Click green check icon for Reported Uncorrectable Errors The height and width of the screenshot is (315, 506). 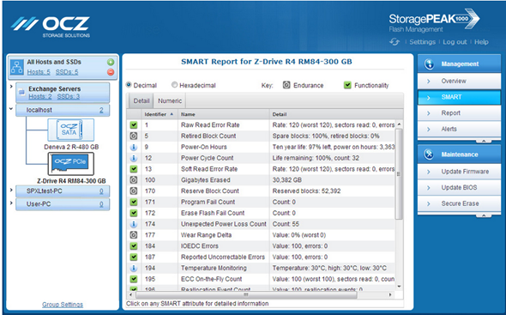click(134, 257)
